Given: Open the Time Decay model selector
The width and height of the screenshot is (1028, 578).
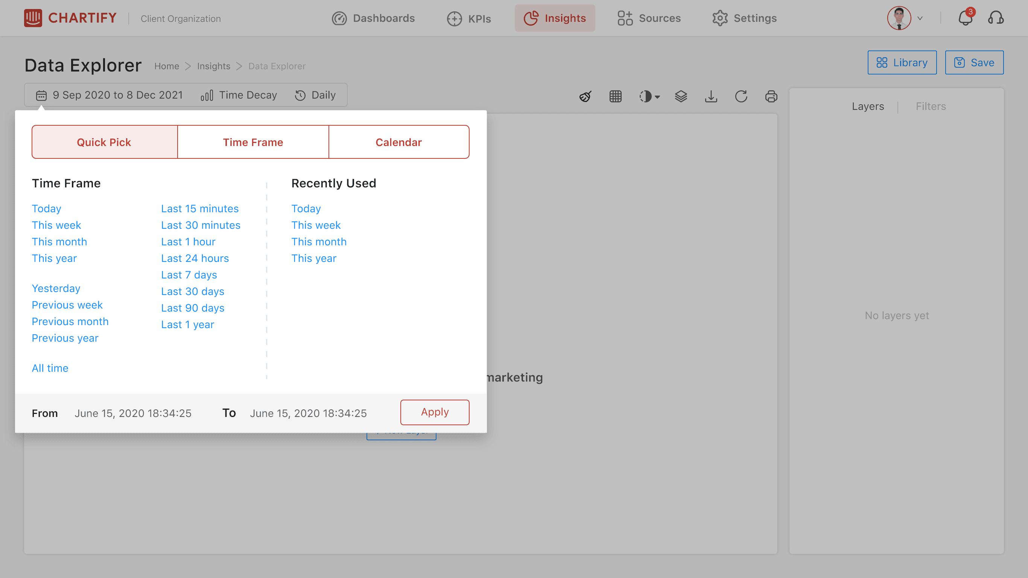Looking at the screenshot, I should point(239,95).
